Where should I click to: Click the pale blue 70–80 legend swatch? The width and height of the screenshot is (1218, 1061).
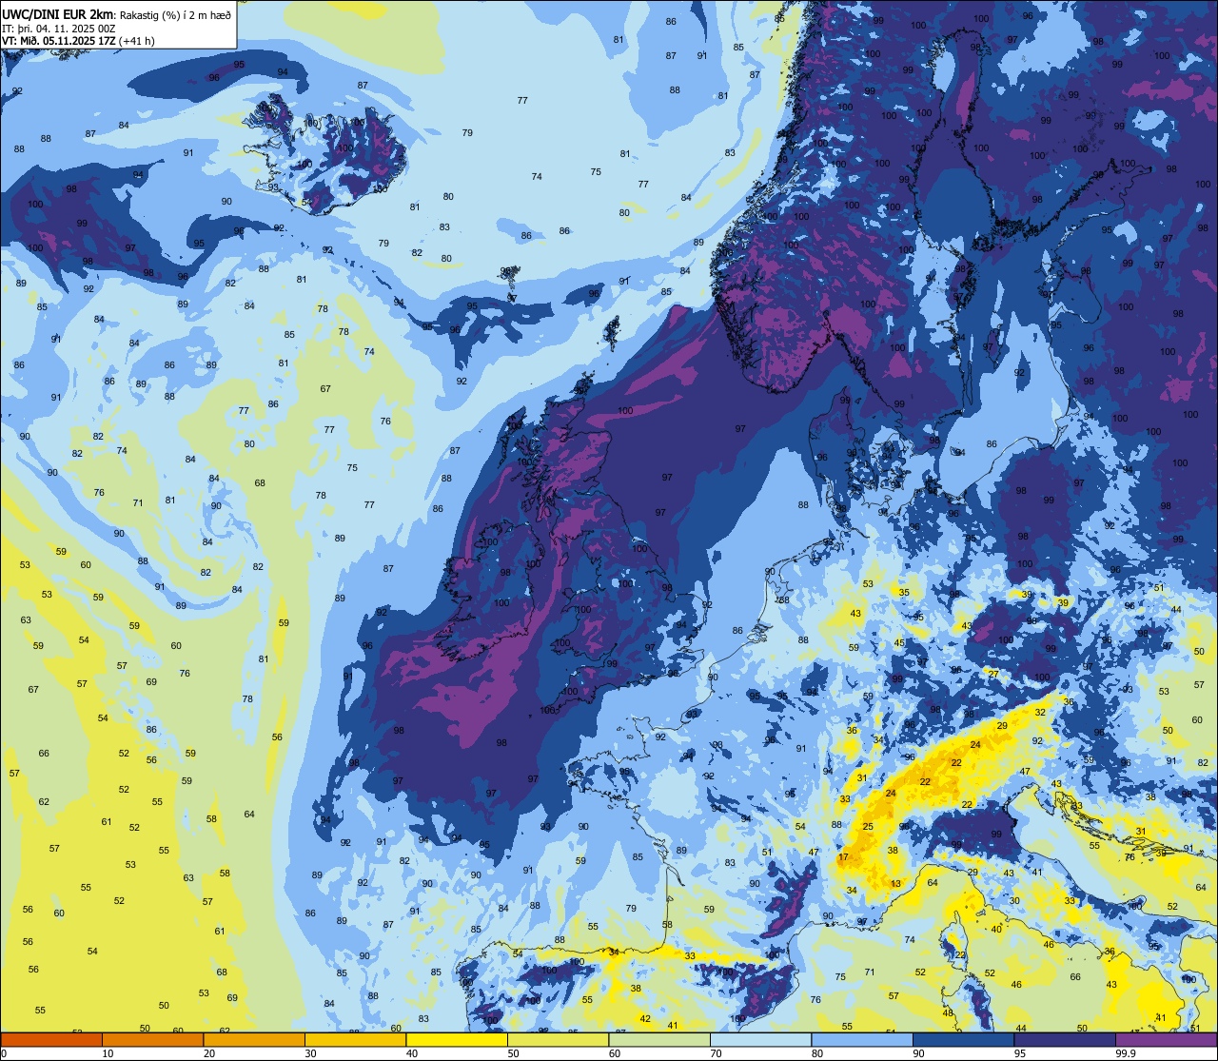pyautogui.click(x=760, y=1039)
